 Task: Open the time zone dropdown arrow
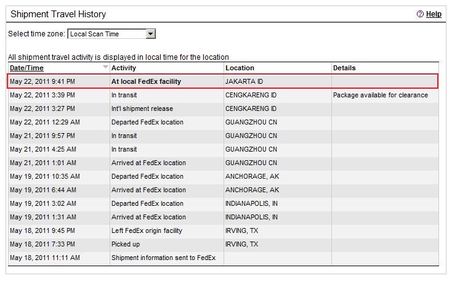150,34
